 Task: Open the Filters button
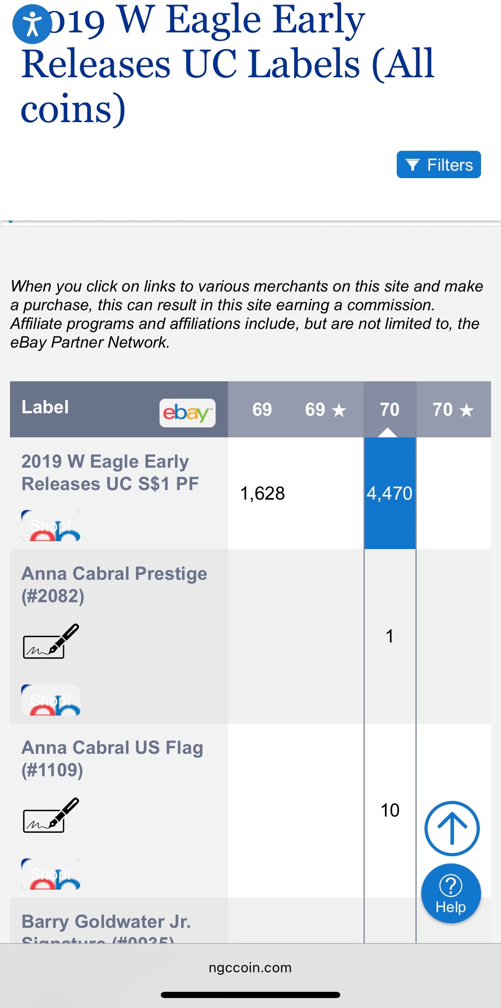click(439, 164)
